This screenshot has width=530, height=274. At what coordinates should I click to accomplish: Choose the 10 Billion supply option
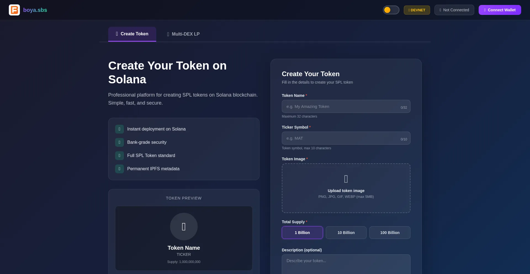click(x=346, y=233)
